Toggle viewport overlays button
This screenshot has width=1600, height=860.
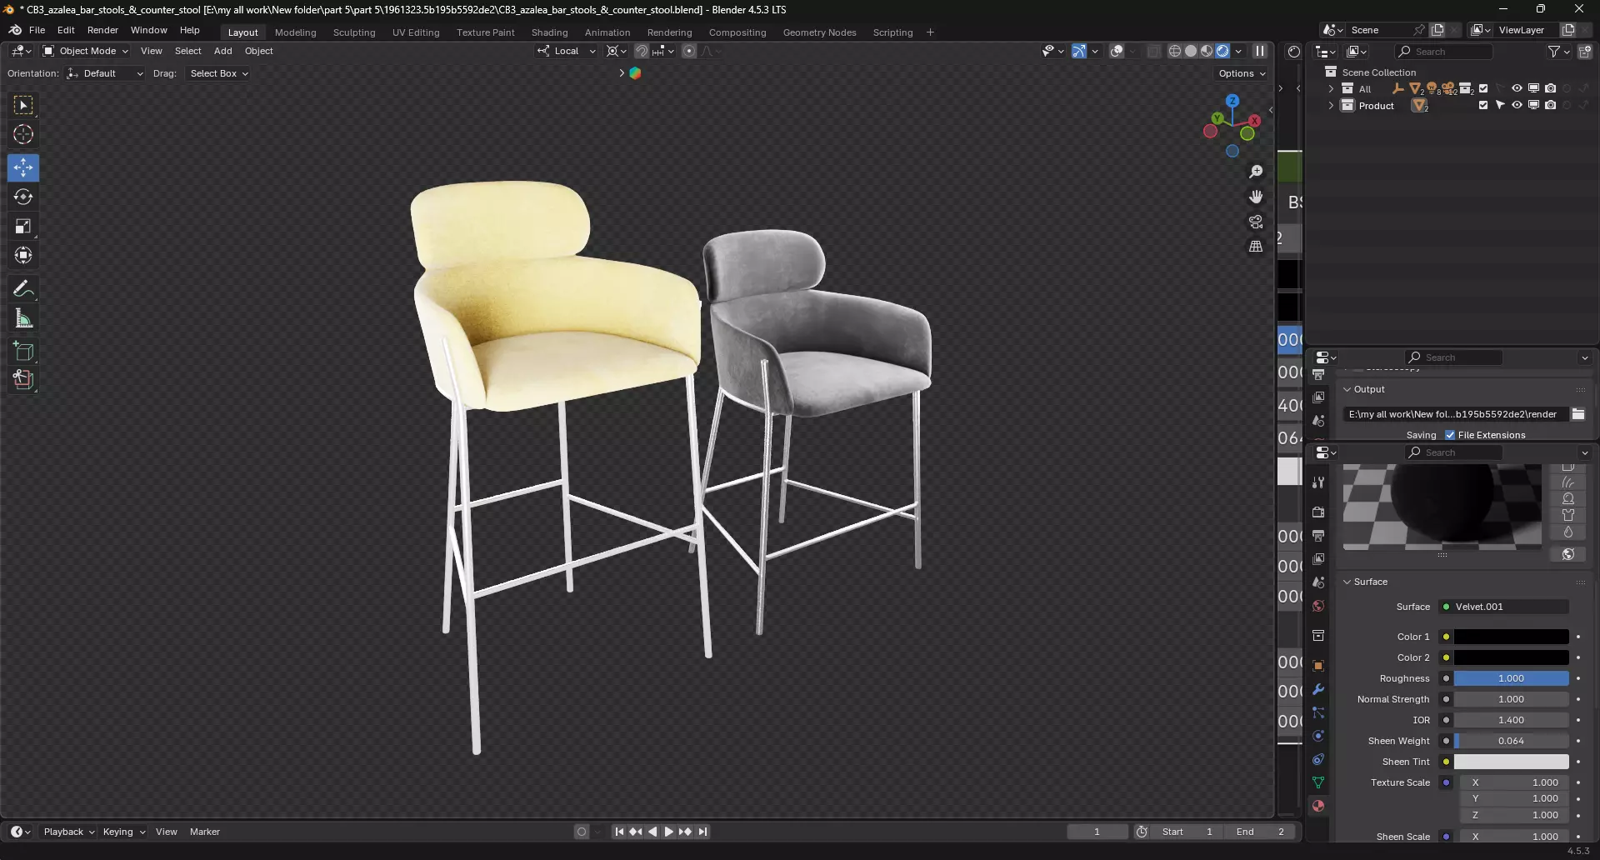point(1117,51)
